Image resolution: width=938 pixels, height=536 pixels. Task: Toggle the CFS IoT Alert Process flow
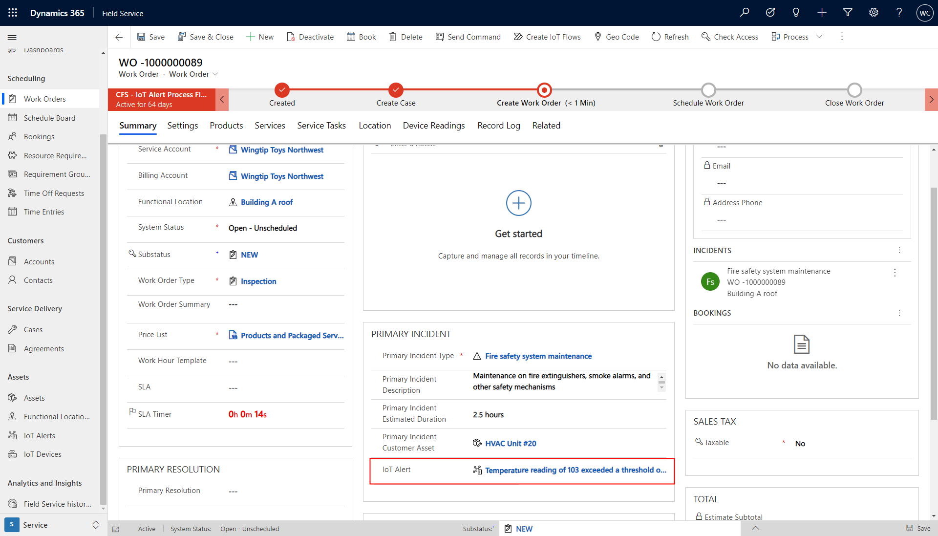(223, 99)
